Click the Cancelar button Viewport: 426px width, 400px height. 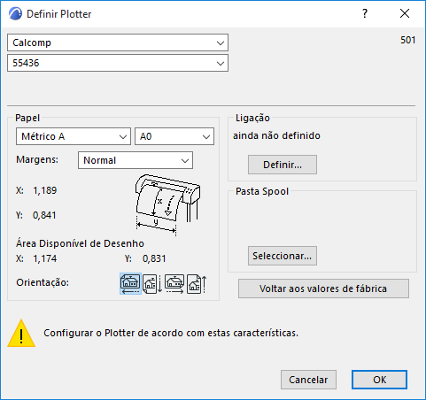coord(308,380)
